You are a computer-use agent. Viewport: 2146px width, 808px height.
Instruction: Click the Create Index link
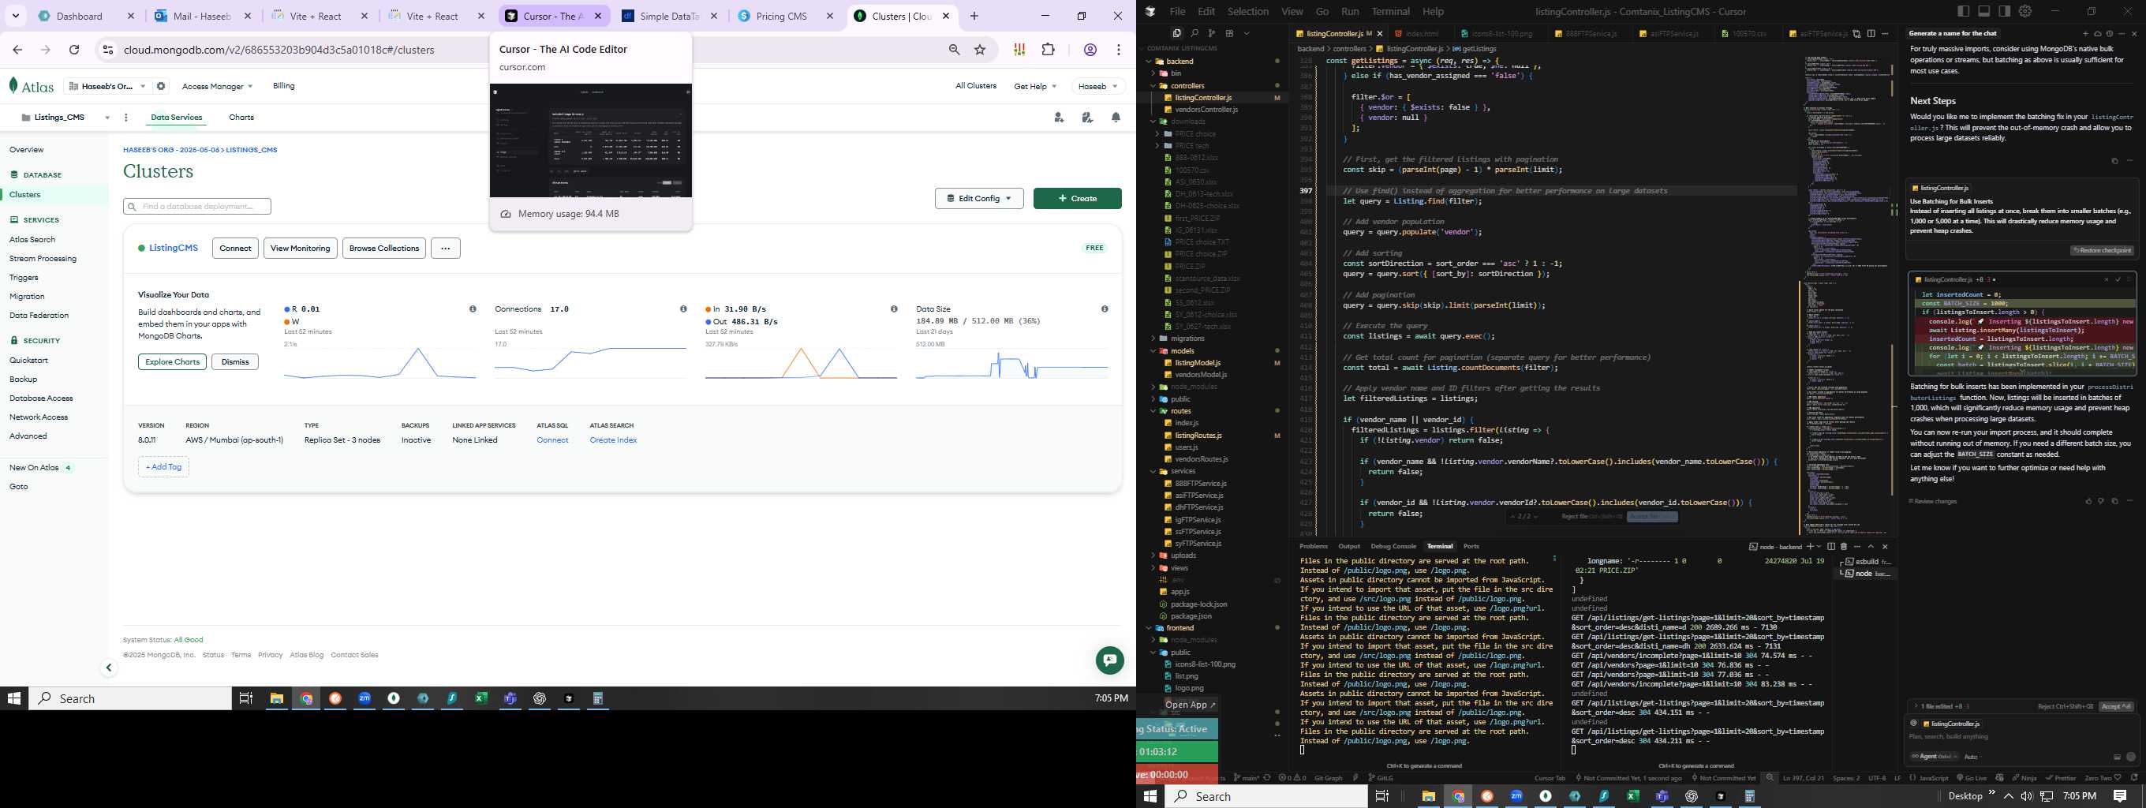pyautogui.click(x=613, y=440)
